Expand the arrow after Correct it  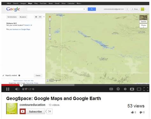coord(32,25)
